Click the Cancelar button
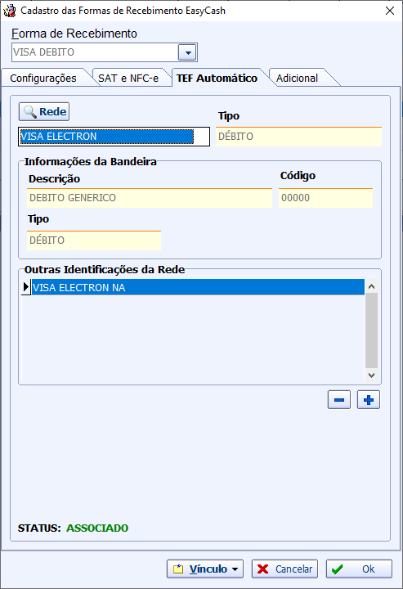This screenshot has height=589, width=403. pos(284,569)
